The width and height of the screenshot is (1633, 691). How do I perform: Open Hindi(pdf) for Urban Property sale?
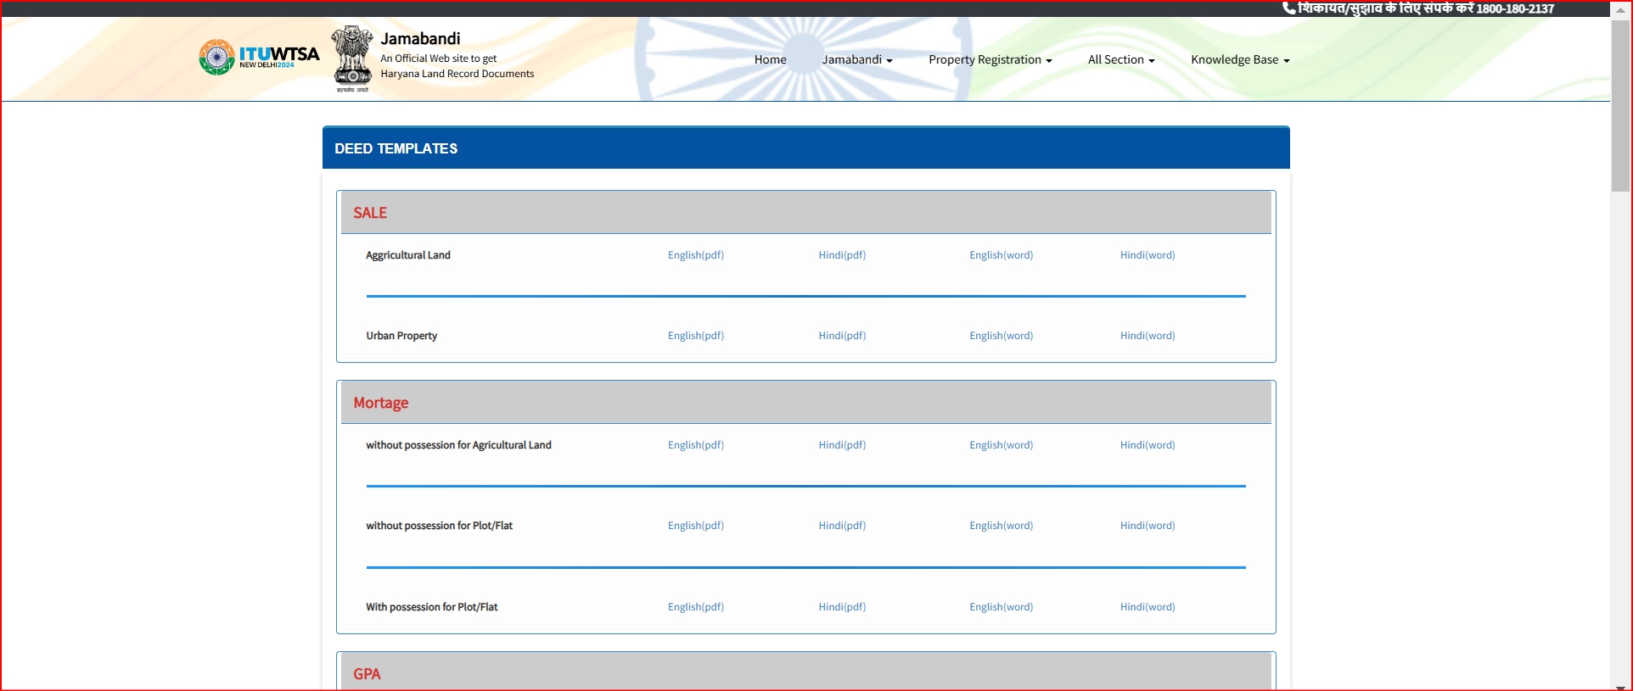(842, 336)
